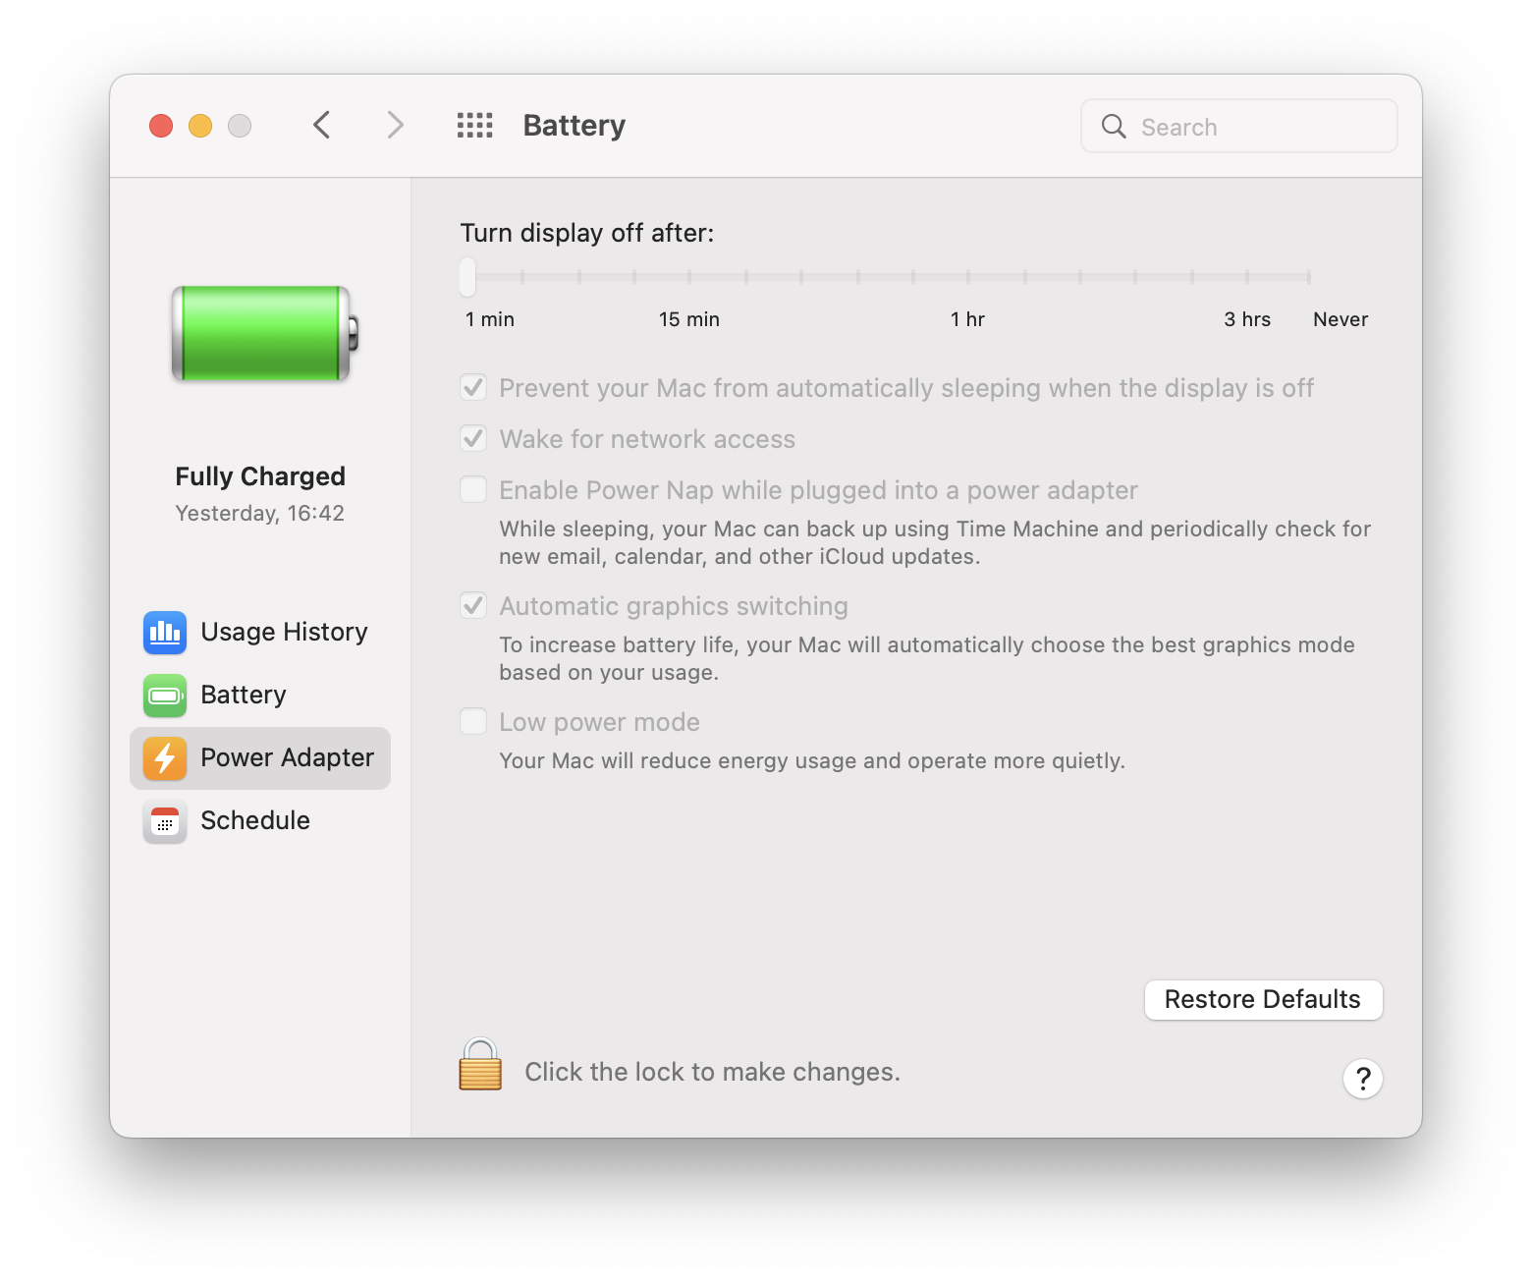Minimize the window with the yellow button
This screenshot has height=1283, width=1532.
[200, 126]
